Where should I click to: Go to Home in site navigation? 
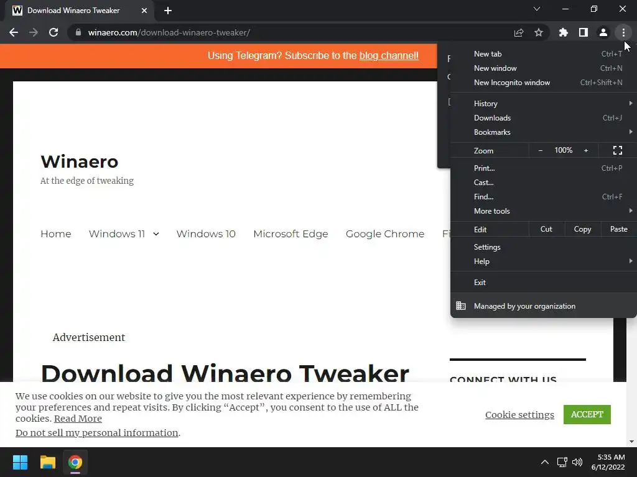click(55, 234)
